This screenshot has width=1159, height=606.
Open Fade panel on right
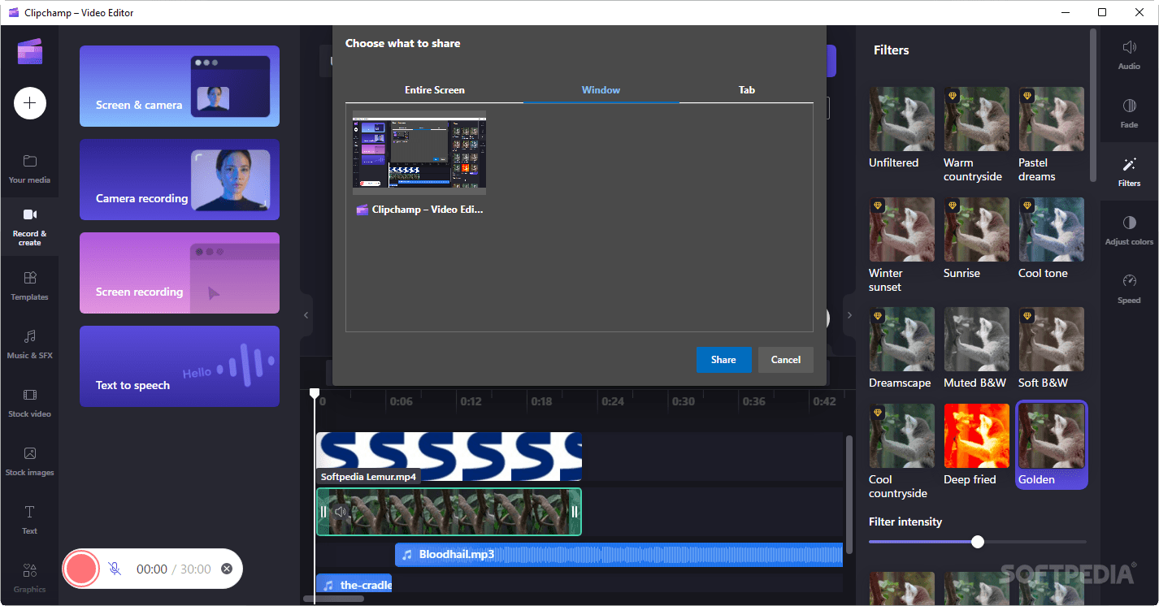(1129, 113)
